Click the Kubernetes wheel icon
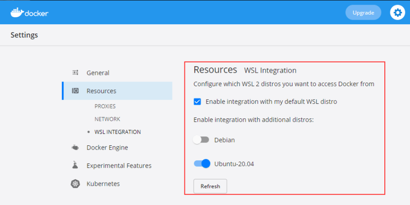410x205 pixels. click(75, 184)
